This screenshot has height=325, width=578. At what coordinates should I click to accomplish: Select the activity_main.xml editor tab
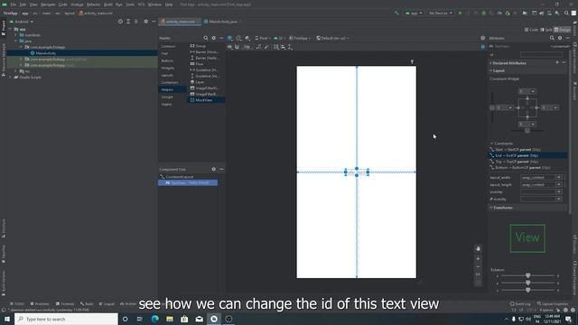(x=180, y=22)
